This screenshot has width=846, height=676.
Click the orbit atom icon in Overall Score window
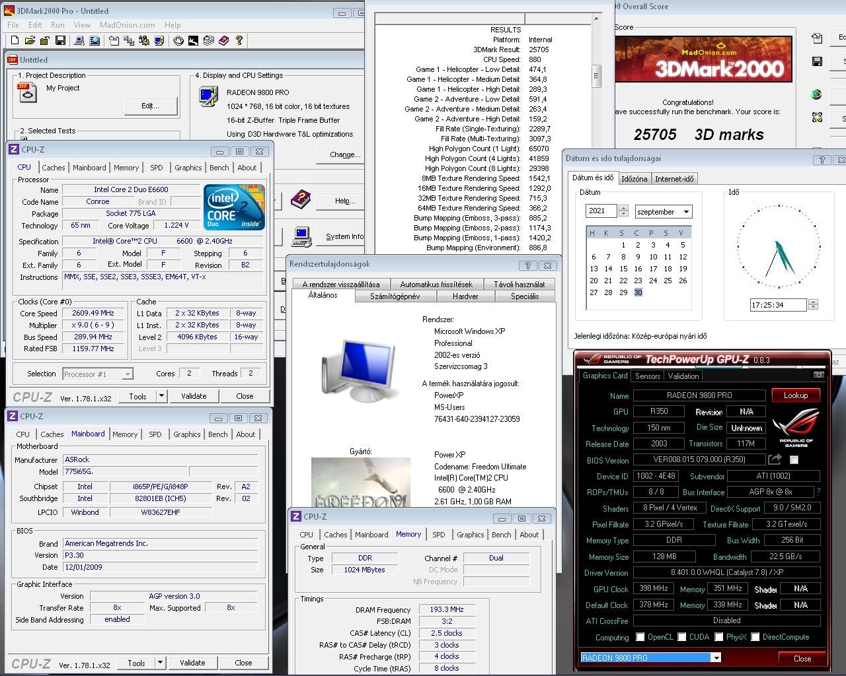[817, 118]
